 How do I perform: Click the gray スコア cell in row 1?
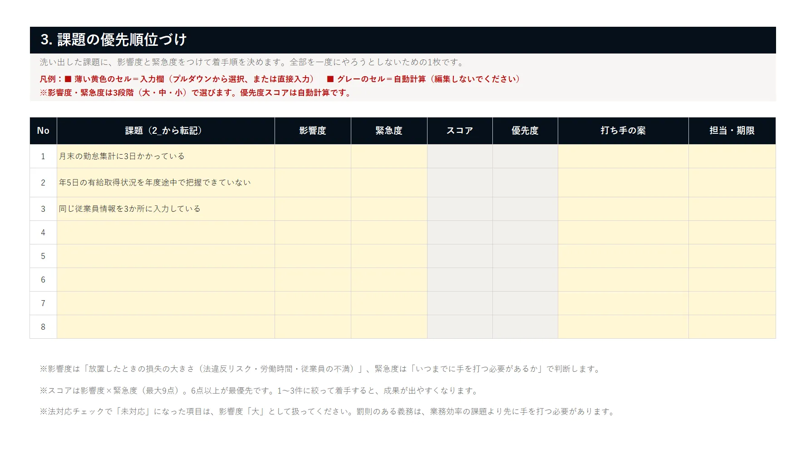(x=460, y=156)
